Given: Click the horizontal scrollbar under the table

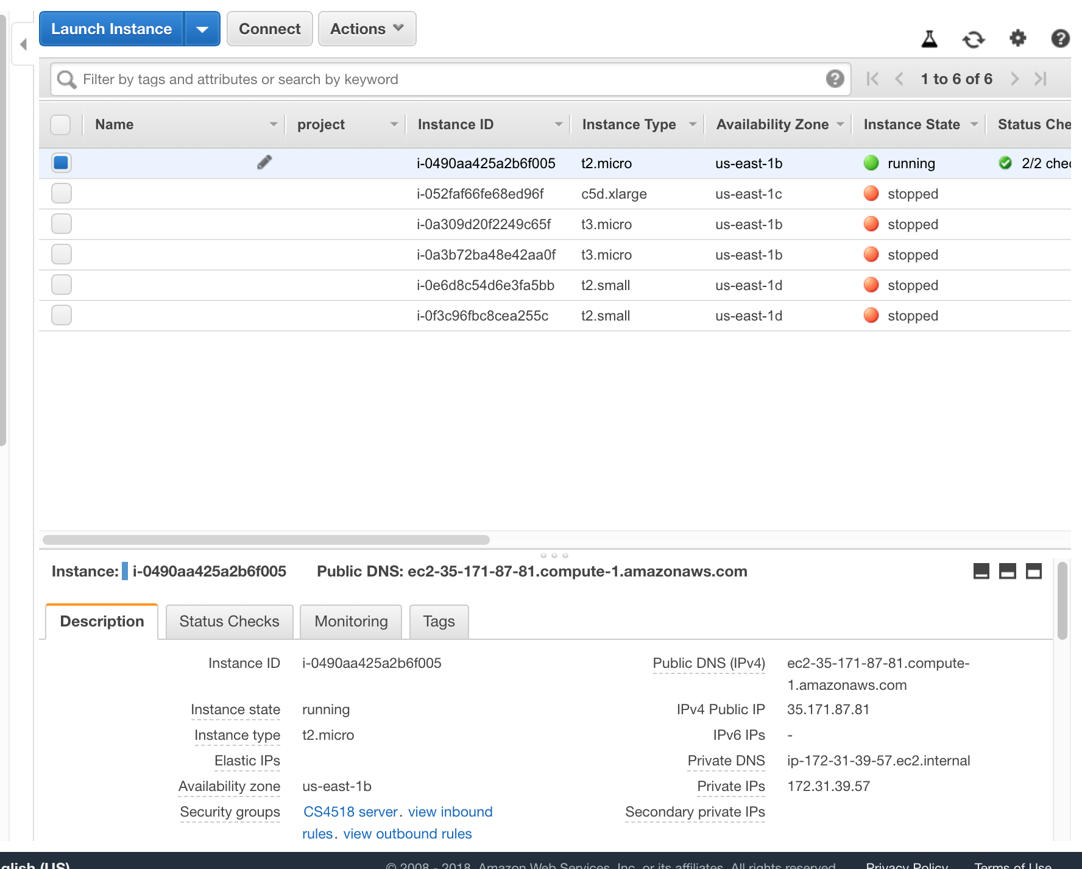Looking at the screenshot, I should [x=266, y=540].
